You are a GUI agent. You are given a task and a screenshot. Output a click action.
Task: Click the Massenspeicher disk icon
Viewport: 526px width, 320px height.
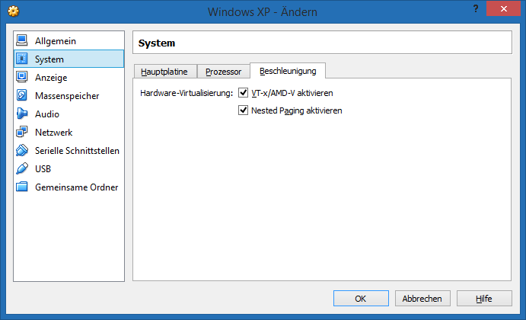[x=22, y=95]
